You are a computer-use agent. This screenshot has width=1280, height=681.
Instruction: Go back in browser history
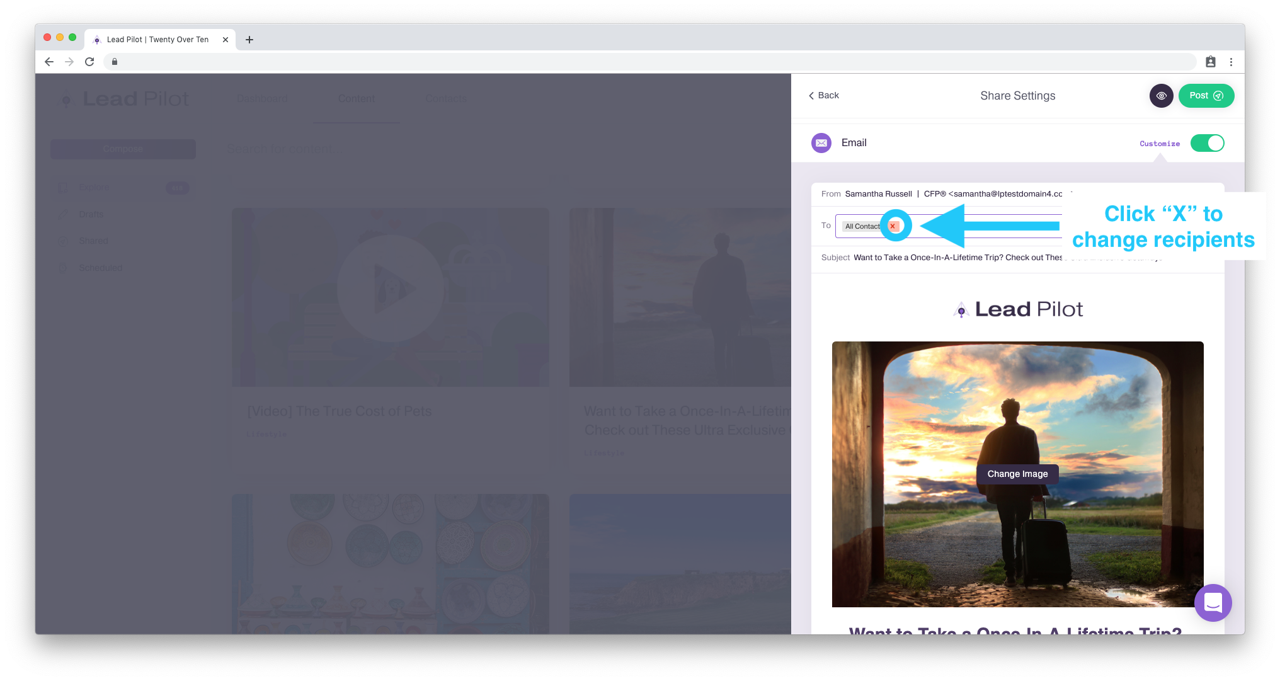49,62
